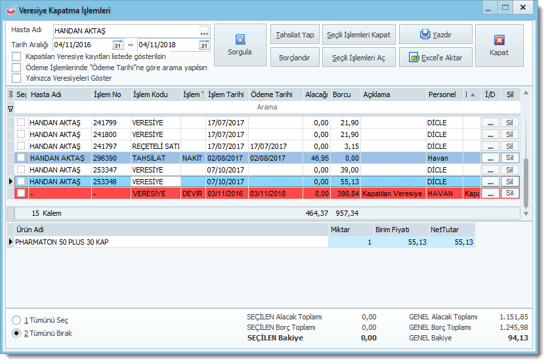Open details ellipsis for row 253348
Screen dimensions: 548x364
pos(491,182)
